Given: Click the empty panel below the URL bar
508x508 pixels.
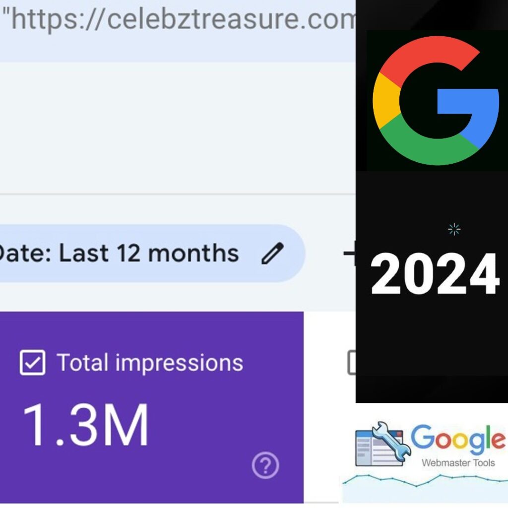Looking at the screenshot, I should click(x=178, y=128).
